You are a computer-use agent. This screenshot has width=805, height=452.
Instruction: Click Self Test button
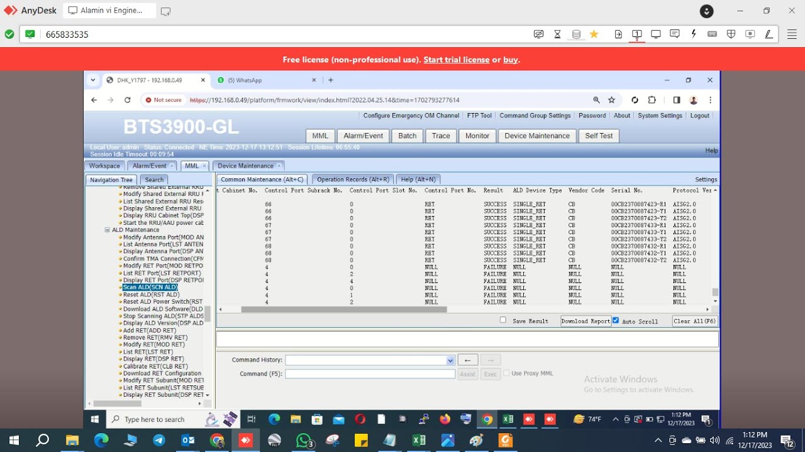pyautogui.click(x=599, y=136)
